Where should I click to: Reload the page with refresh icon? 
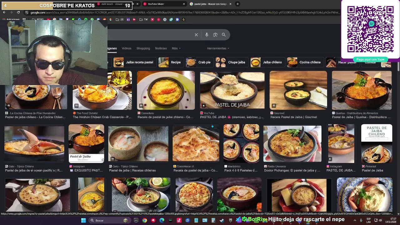[18, 12]
